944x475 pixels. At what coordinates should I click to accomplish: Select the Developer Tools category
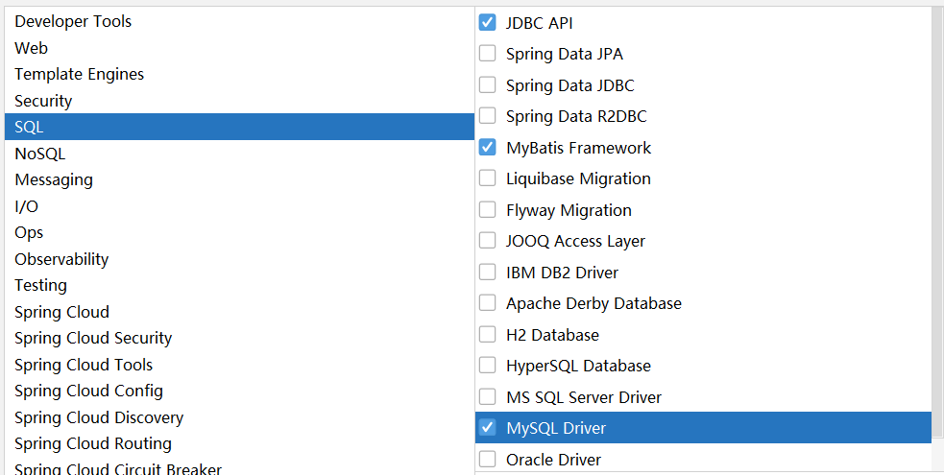coord(240,21)
